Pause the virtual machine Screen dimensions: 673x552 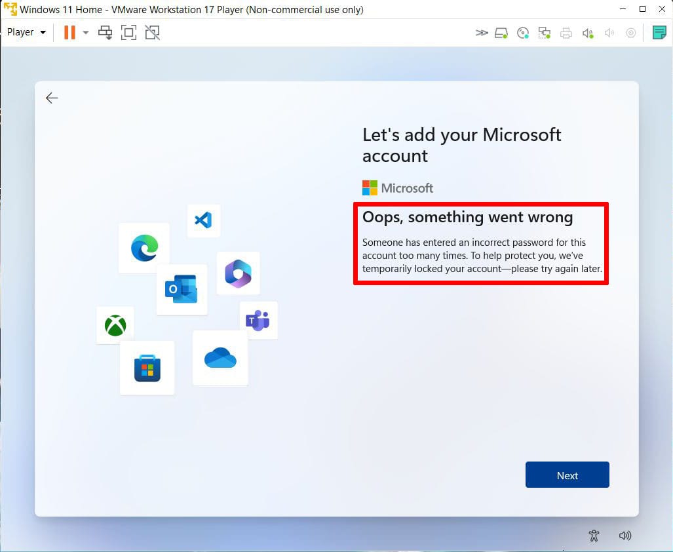pos(69,32)
